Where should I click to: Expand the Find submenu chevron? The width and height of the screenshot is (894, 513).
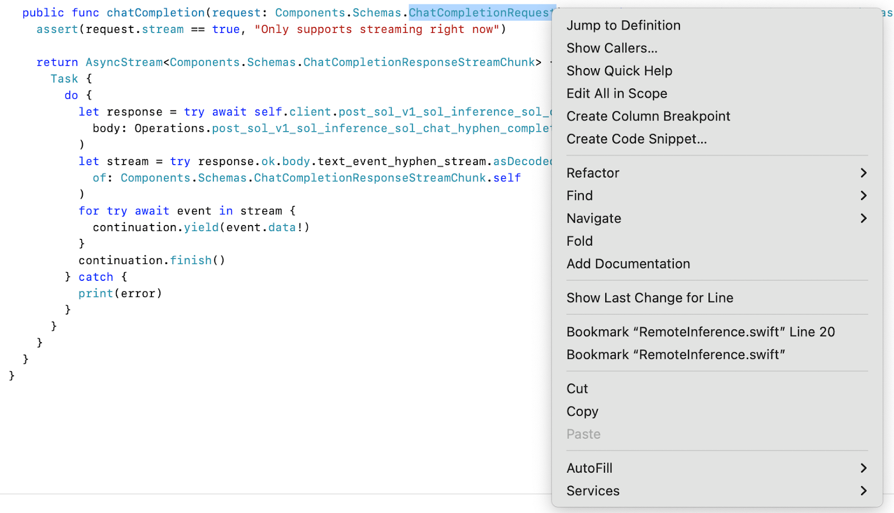(x=863, y=196)
